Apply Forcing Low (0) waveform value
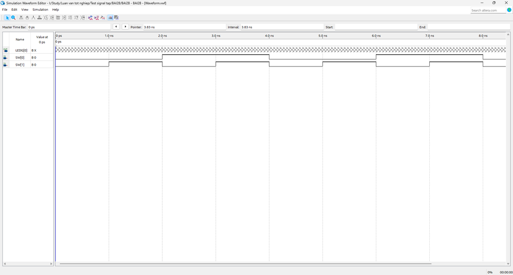The image size is (513, 275). [27, 17]
